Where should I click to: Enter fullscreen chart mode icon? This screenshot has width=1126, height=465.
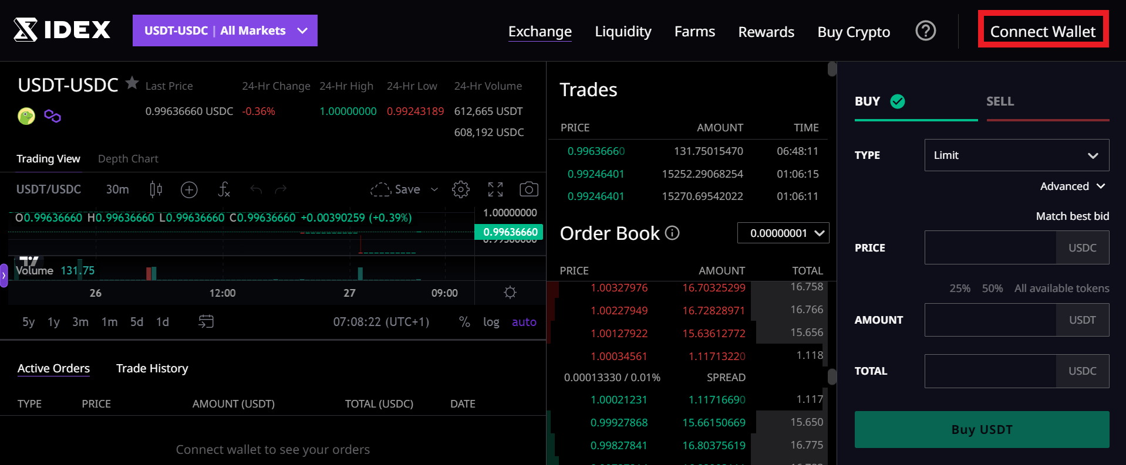click(x=495, y=189)
